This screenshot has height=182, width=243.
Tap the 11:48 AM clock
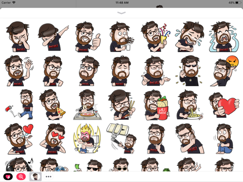122,3
